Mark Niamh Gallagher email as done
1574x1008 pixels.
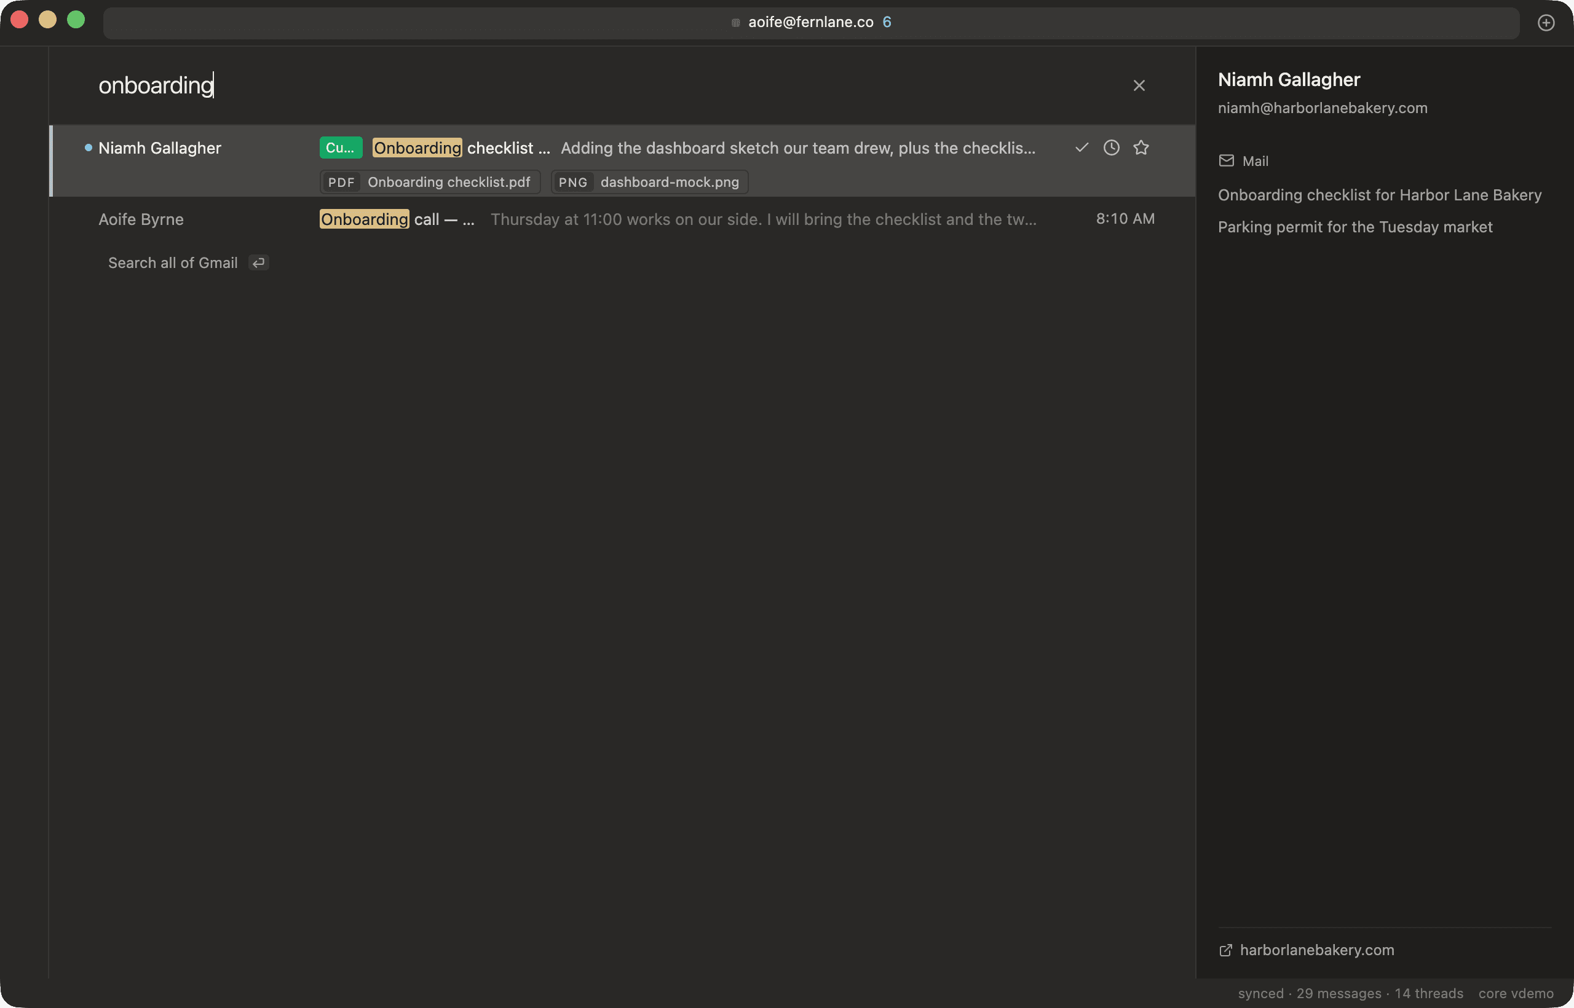(x=1082, y=148)
